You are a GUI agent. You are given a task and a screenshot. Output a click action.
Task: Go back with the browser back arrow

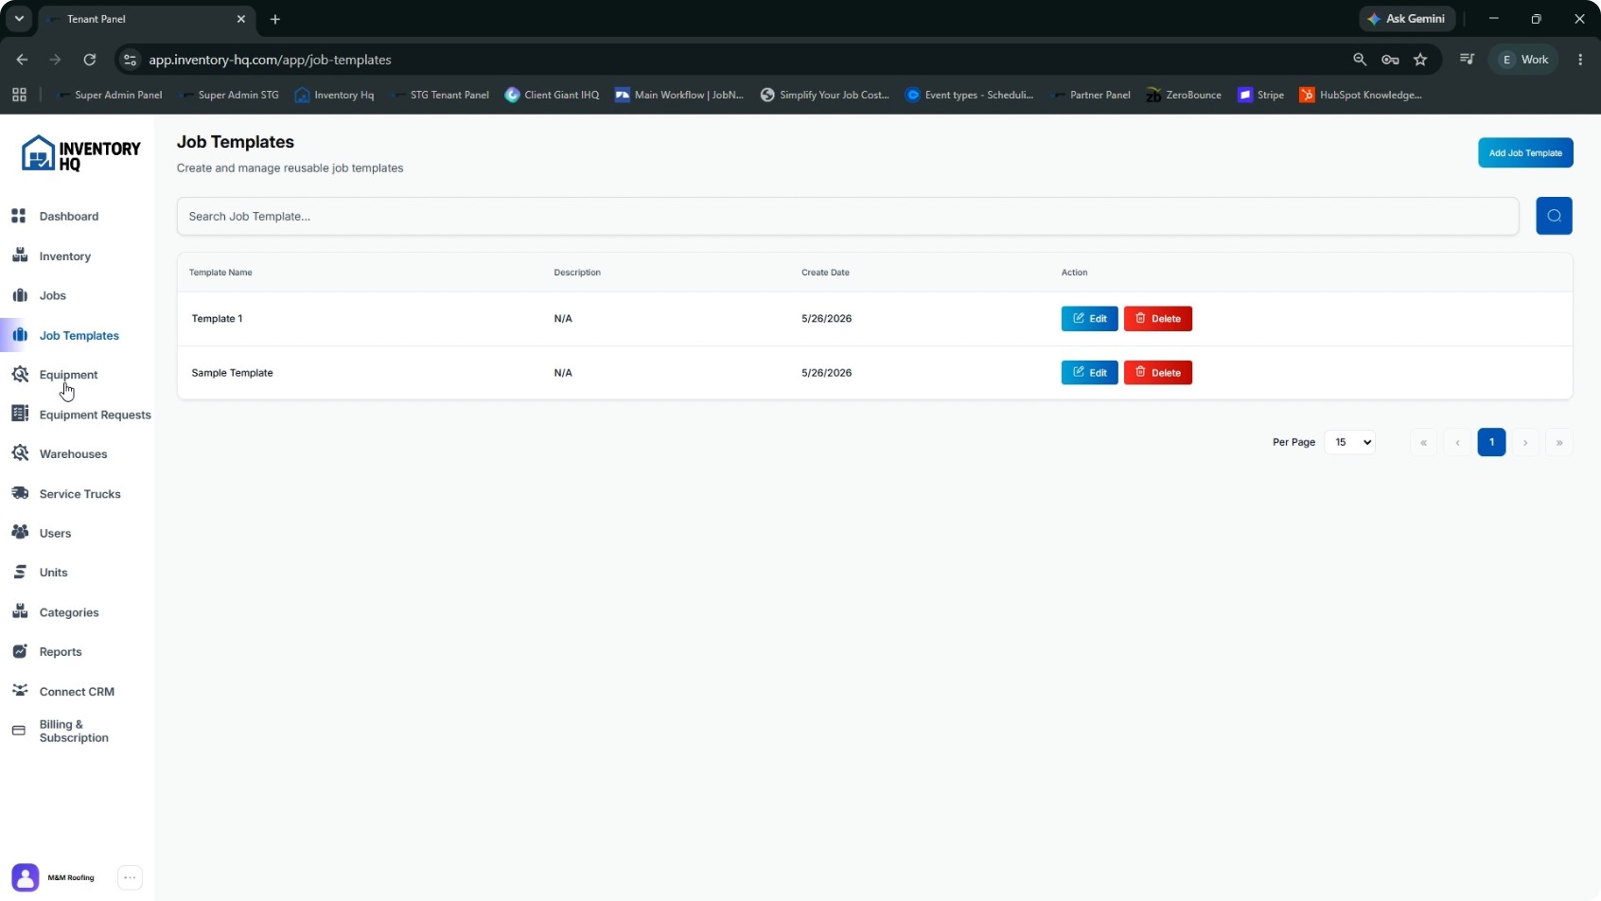[x=22, y=60]
